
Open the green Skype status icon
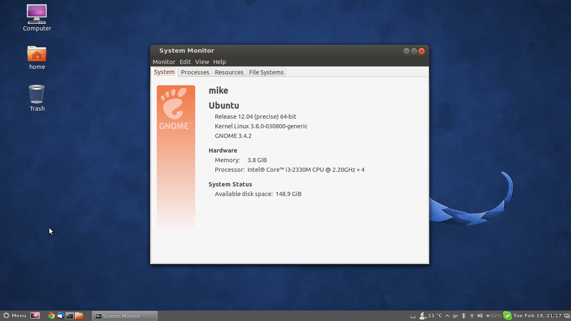click(507, 316)
